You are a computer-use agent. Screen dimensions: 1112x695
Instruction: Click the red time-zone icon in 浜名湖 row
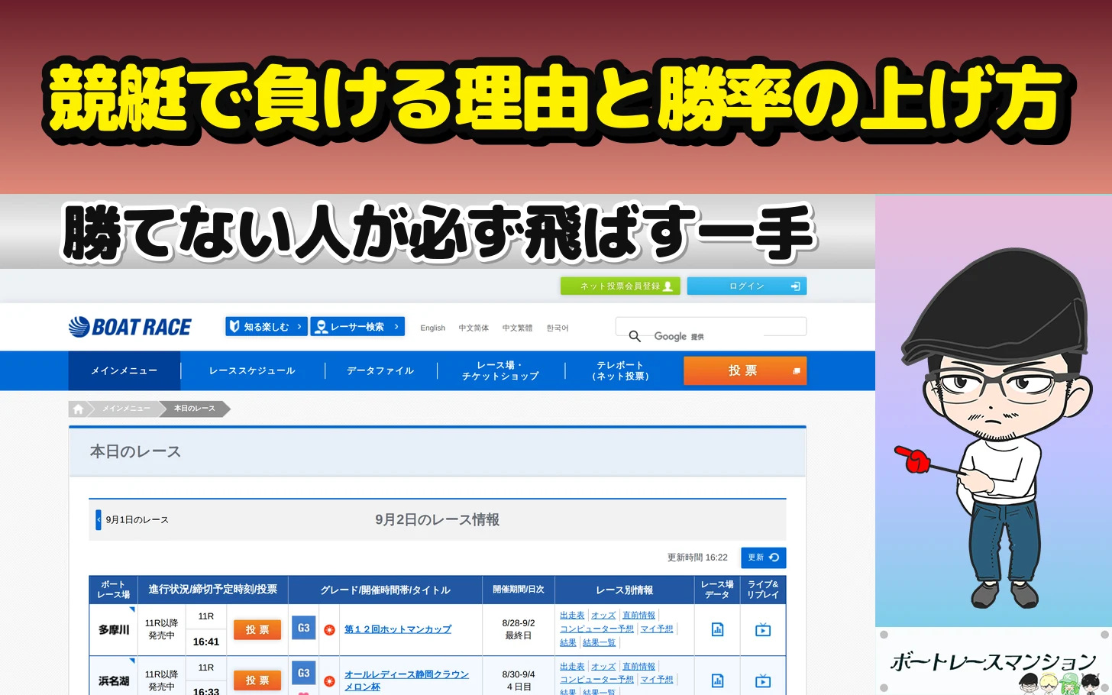point(329,680)
